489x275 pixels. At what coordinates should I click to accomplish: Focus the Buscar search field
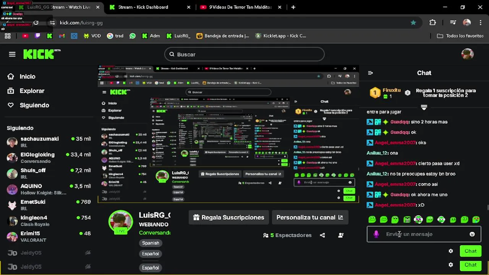(x=244, y=54)
